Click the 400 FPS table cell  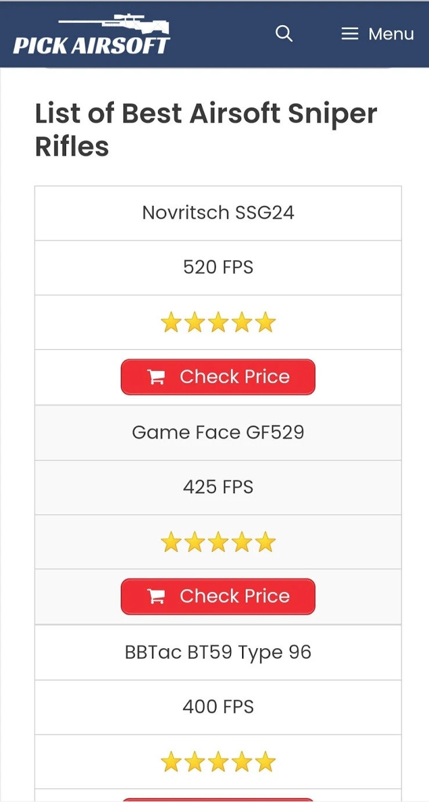pyautogui.click(x=218, y=707)
